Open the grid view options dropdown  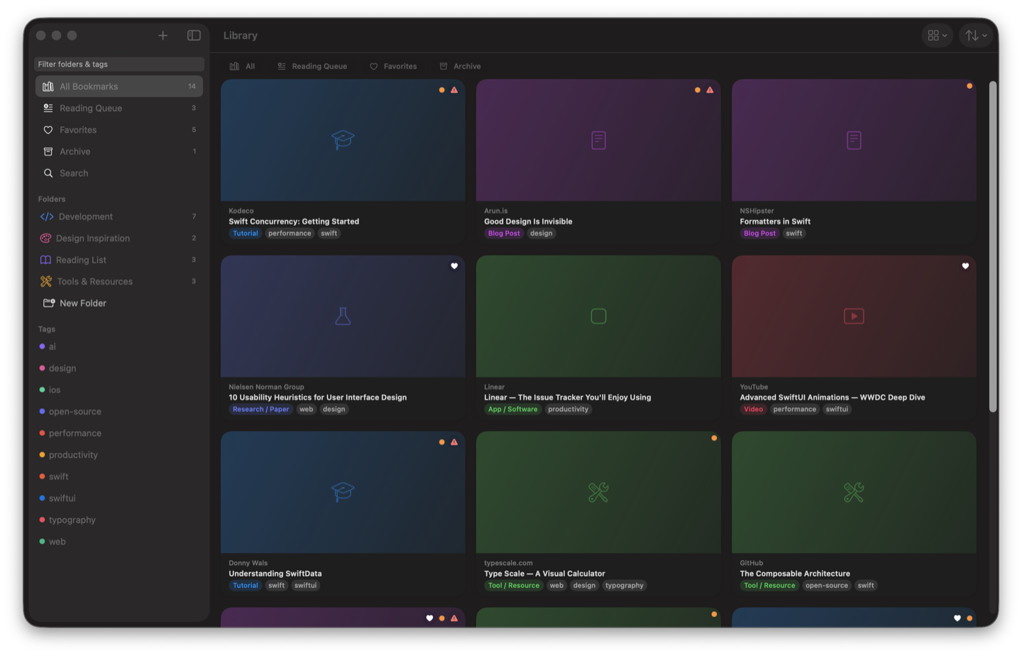coord(937,35)
